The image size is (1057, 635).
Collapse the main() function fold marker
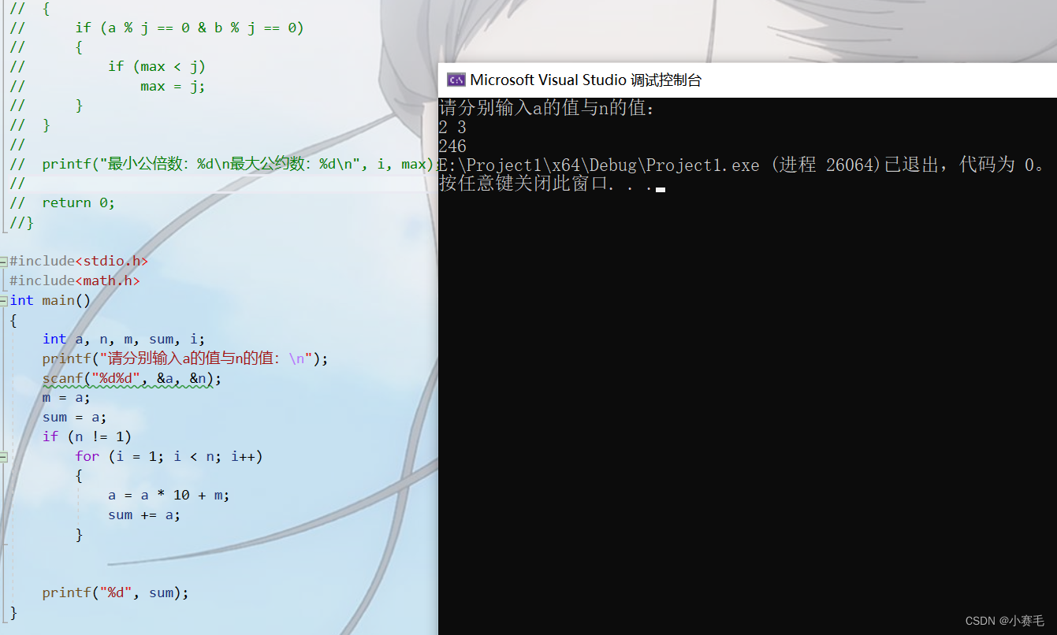(3, 300)
